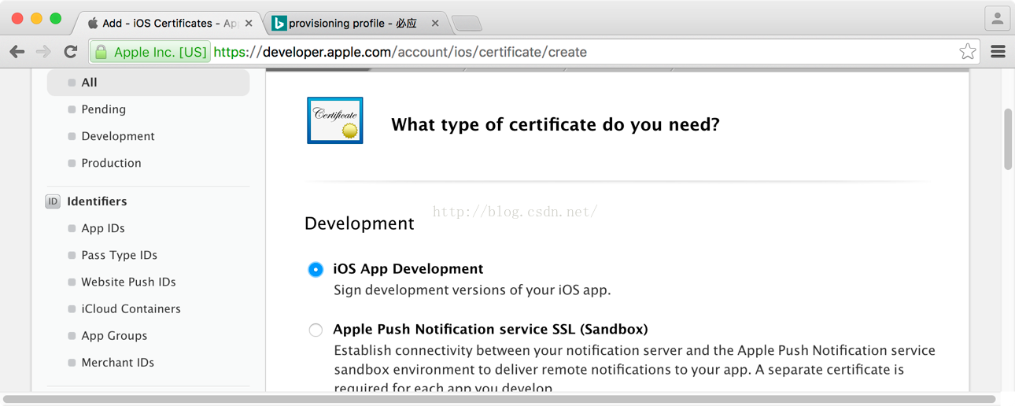Close the Add - iOS Certificates tab
1015x406 pixels.
(x=249, y=24)
